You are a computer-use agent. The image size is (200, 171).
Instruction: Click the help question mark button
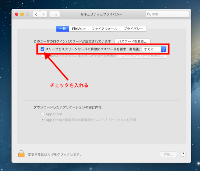(183, 154)
